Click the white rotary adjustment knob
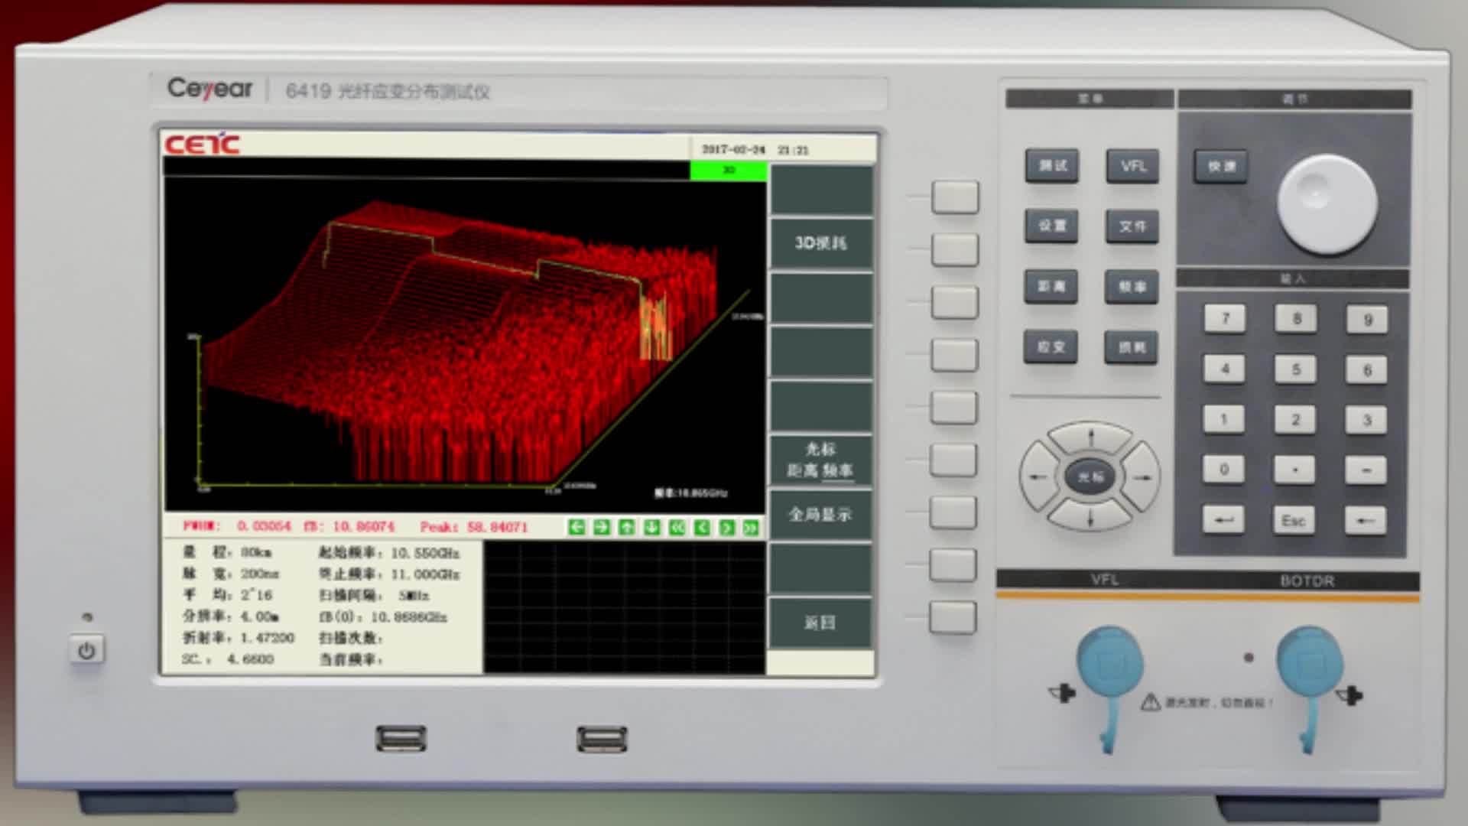 1327,203
